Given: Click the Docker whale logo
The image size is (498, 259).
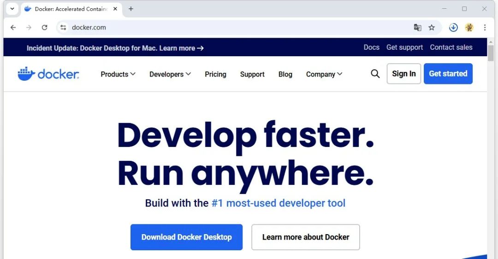Looking at the screenshot, I should pos(48,74).
